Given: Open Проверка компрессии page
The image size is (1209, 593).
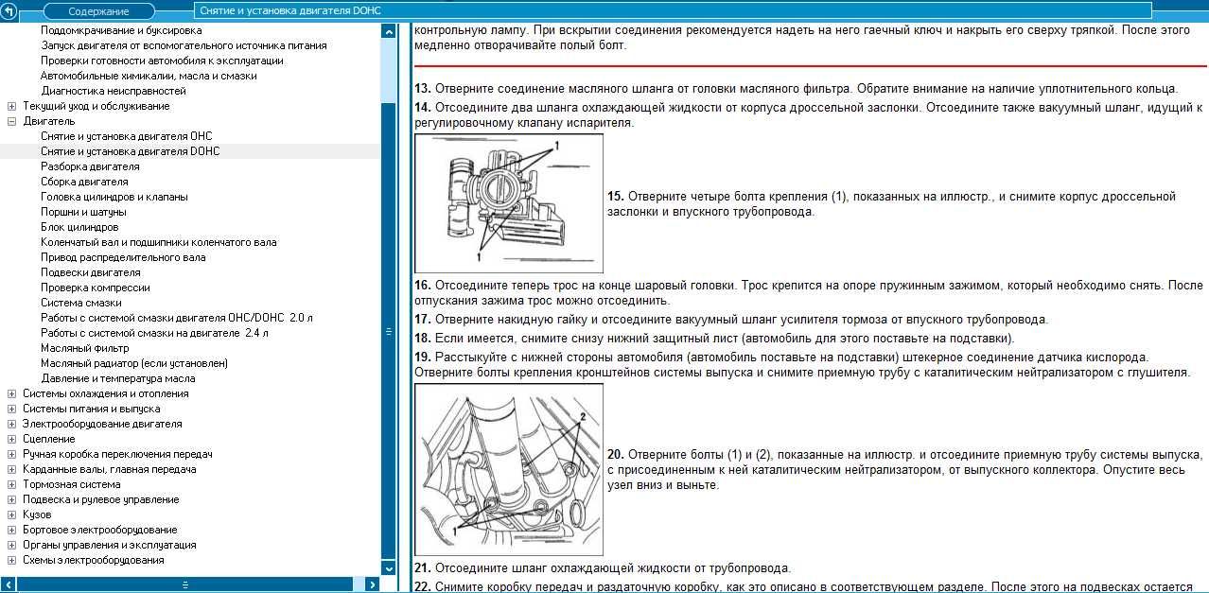Looking at the screenshot, I should 96,288.
